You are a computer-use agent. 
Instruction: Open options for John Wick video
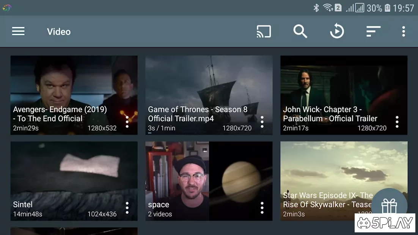397,122
